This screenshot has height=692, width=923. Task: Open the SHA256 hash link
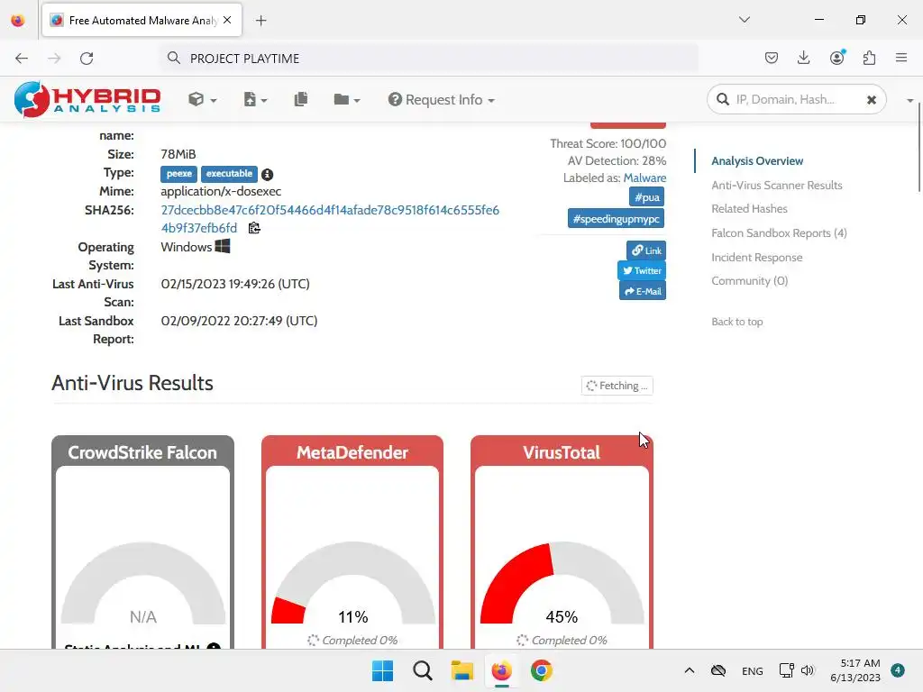coord(330,219)
